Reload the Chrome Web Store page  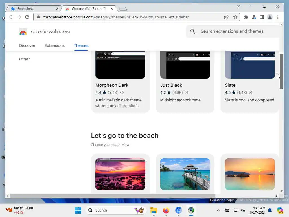pyautogui.click(x=27, y=17)
